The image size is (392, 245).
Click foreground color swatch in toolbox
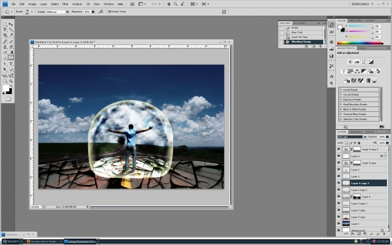coord(6,88)
